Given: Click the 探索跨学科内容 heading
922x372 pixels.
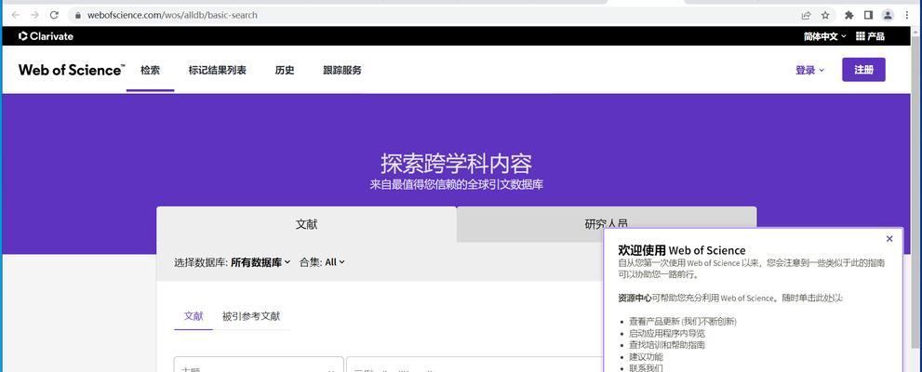Looking at the screenshot, I should 456,164.
